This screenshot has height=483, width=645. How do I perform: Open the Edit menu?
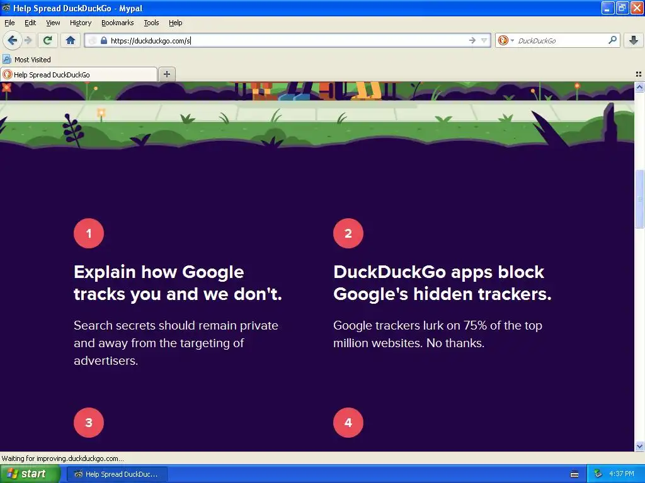(30, 23)
